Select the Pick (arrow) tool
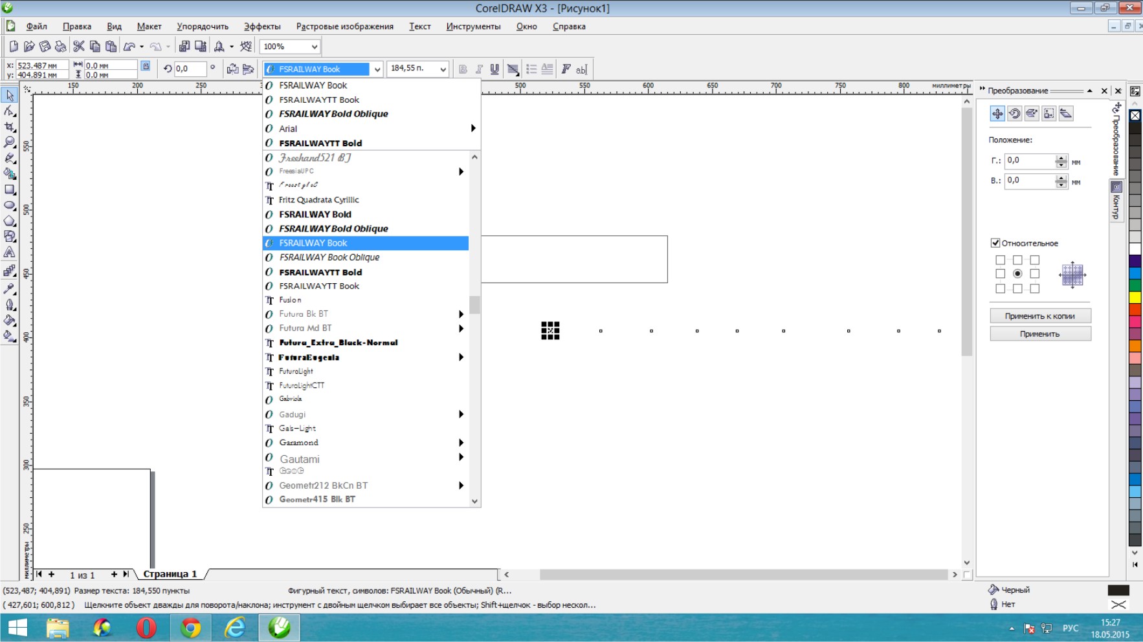 coord(10,96)
